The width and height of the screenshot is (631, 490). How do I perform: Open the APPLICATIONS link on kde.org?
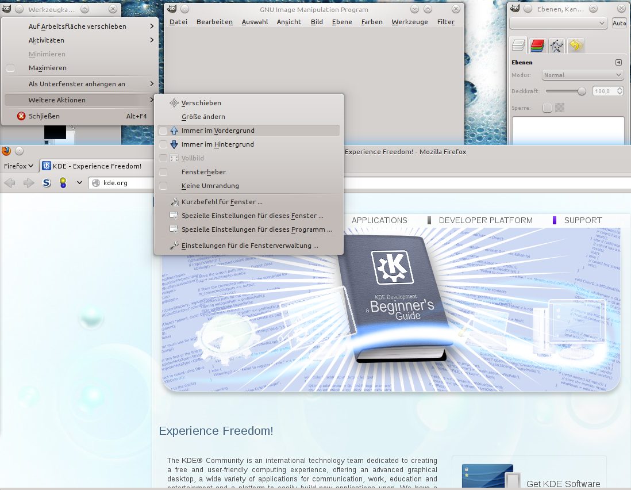[x=379, y=220]
